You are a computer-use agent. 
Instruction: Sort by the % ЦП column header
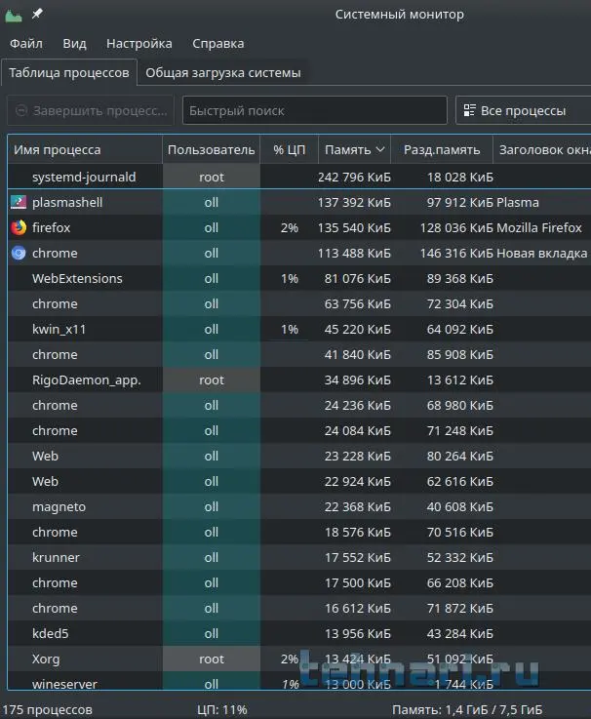290,150
